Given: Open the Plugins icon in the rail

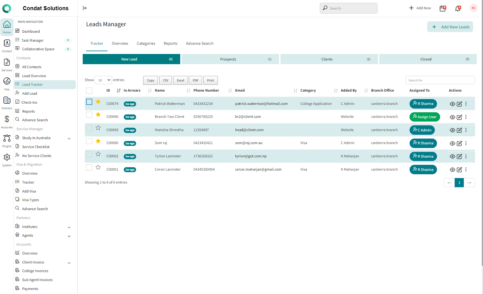Looking at the screenshot, I should coord(7,141).
